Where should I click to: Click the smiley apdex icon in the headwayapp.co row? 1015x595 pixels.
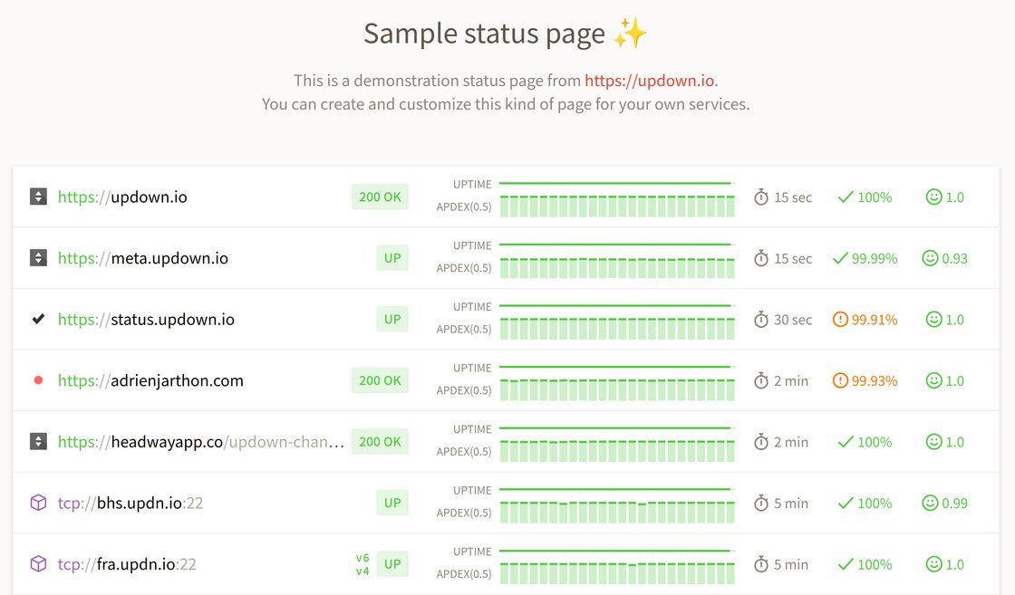click(933, 442)
